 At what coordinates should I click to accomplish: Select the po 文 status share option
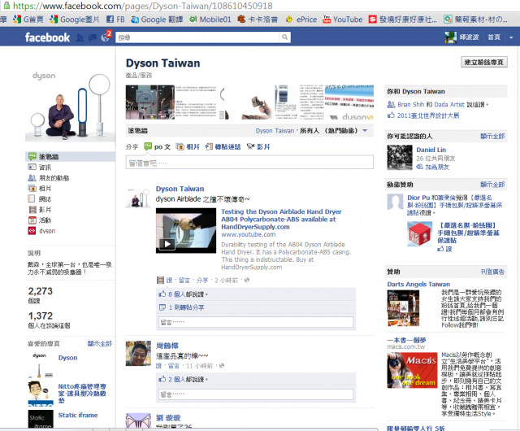158,146
